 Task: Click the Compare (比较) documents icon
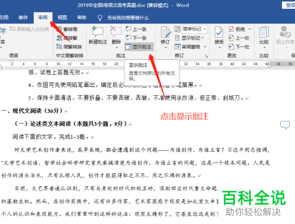click(264, 32)
